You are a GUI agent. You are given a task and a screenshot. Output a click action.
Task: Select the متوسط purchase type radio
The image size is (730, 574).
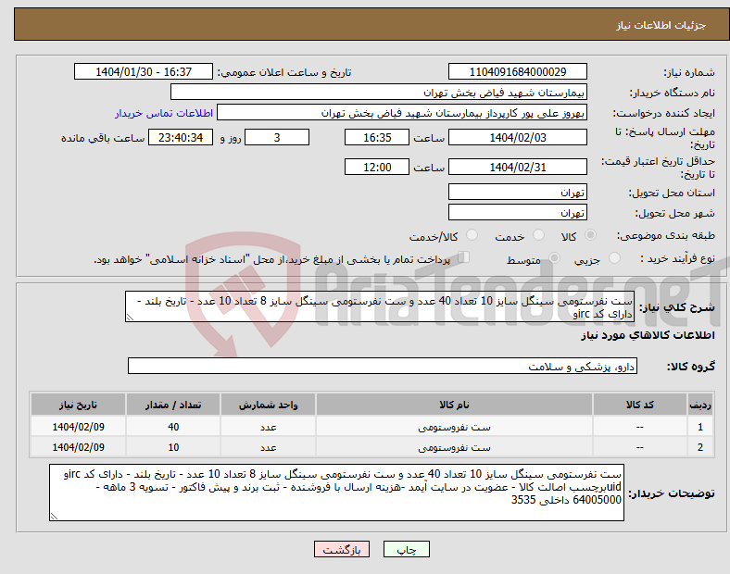tap(554, 257)
